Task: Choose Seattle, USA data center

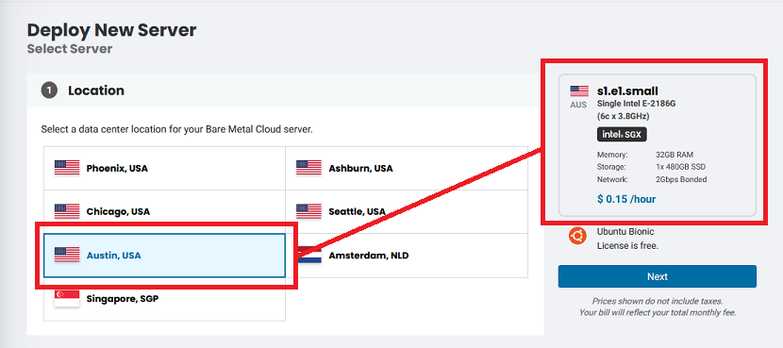Action: click(407, 211)
